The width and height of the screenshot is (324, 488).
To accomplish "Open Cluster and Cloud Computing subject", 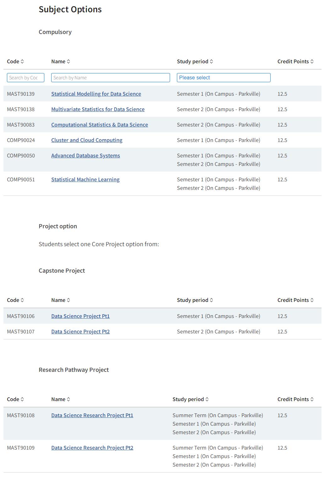I will pos(87,140).
